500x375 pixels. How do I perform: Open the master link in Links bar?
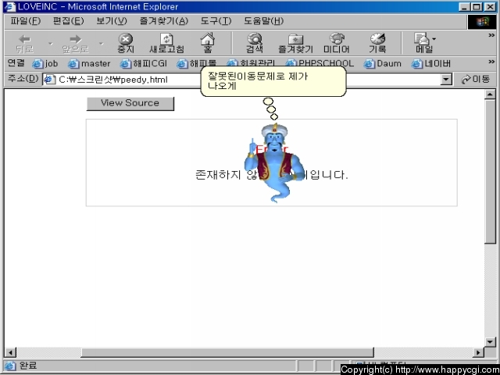pos(89,64)
